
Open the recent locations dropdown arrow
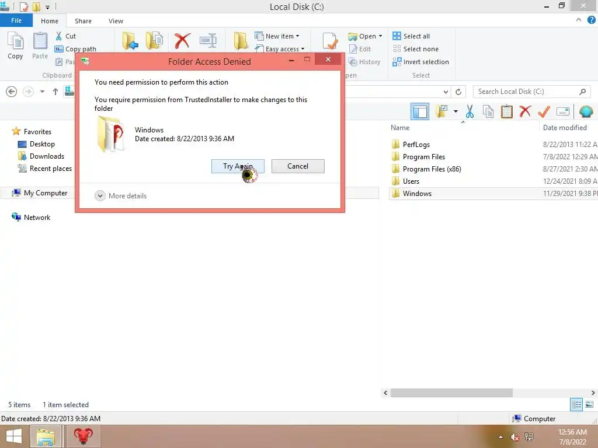tap(42, 92)
